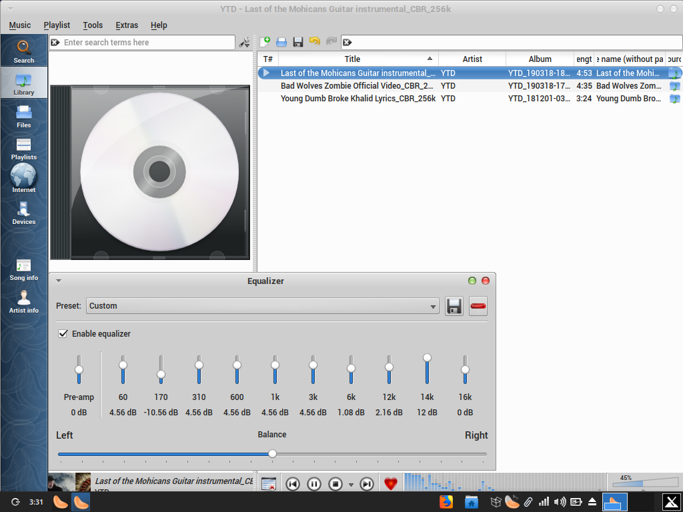Create a new playlist with plus icon
This screenshot has height=512, width=683.
pyautogui.click(x=265, y=42)
